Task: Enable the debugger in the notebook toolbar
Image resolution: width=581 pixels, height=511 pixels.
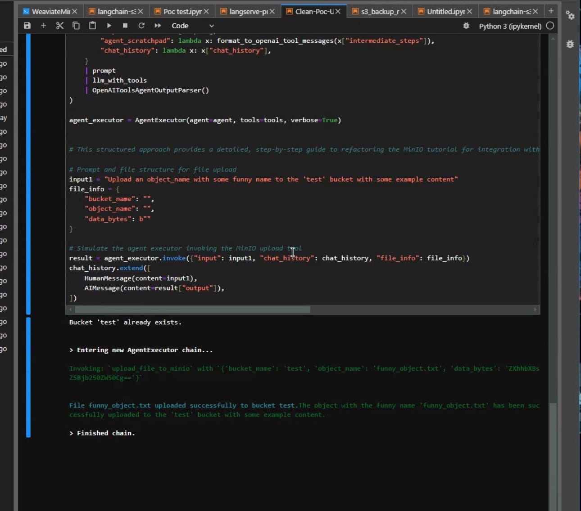Action: (466, 26)
